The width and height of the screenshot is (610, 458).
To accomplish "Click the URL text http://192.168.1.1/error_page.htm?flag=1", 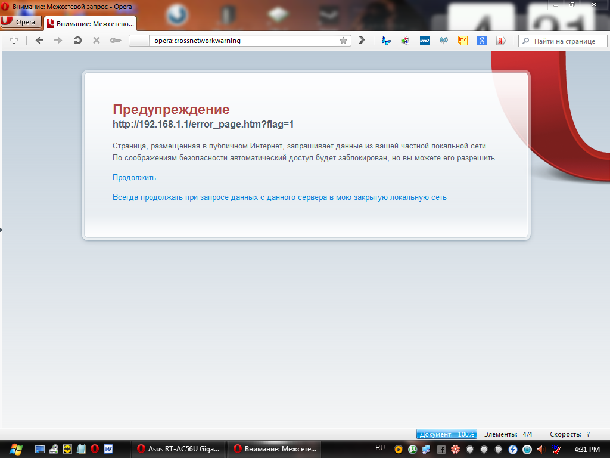I will point(203,125).
